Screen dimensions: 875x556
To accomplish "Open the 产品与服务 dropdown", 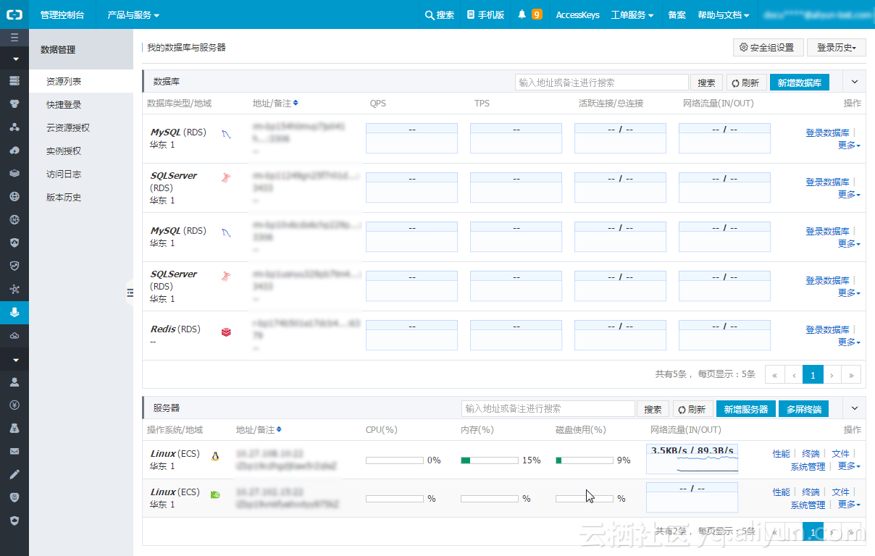I will (133, 14).
